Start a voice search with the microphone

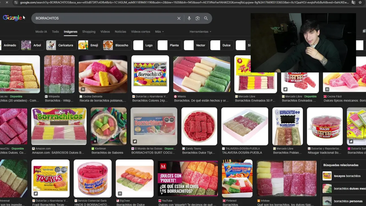coord(189,18)
